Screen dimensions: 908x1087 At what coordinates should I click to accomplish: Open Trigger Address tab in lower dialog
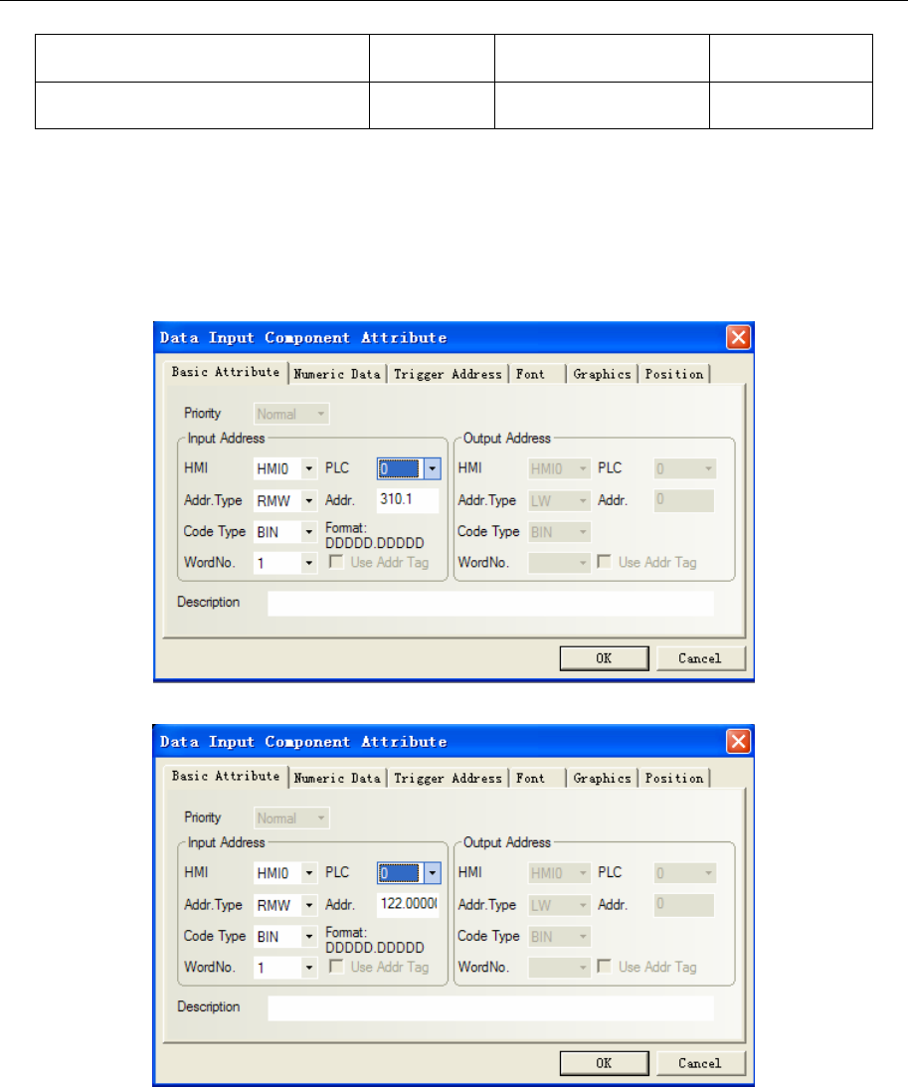(448, 779)
